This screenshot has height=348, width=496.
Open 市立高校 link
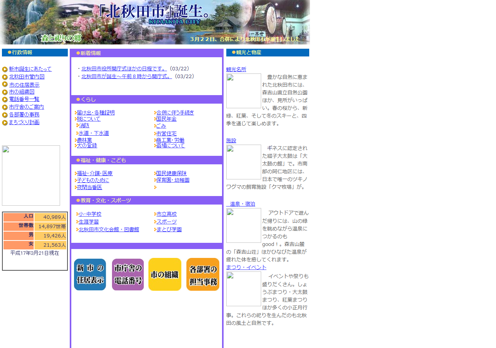[x=166, y=214]
